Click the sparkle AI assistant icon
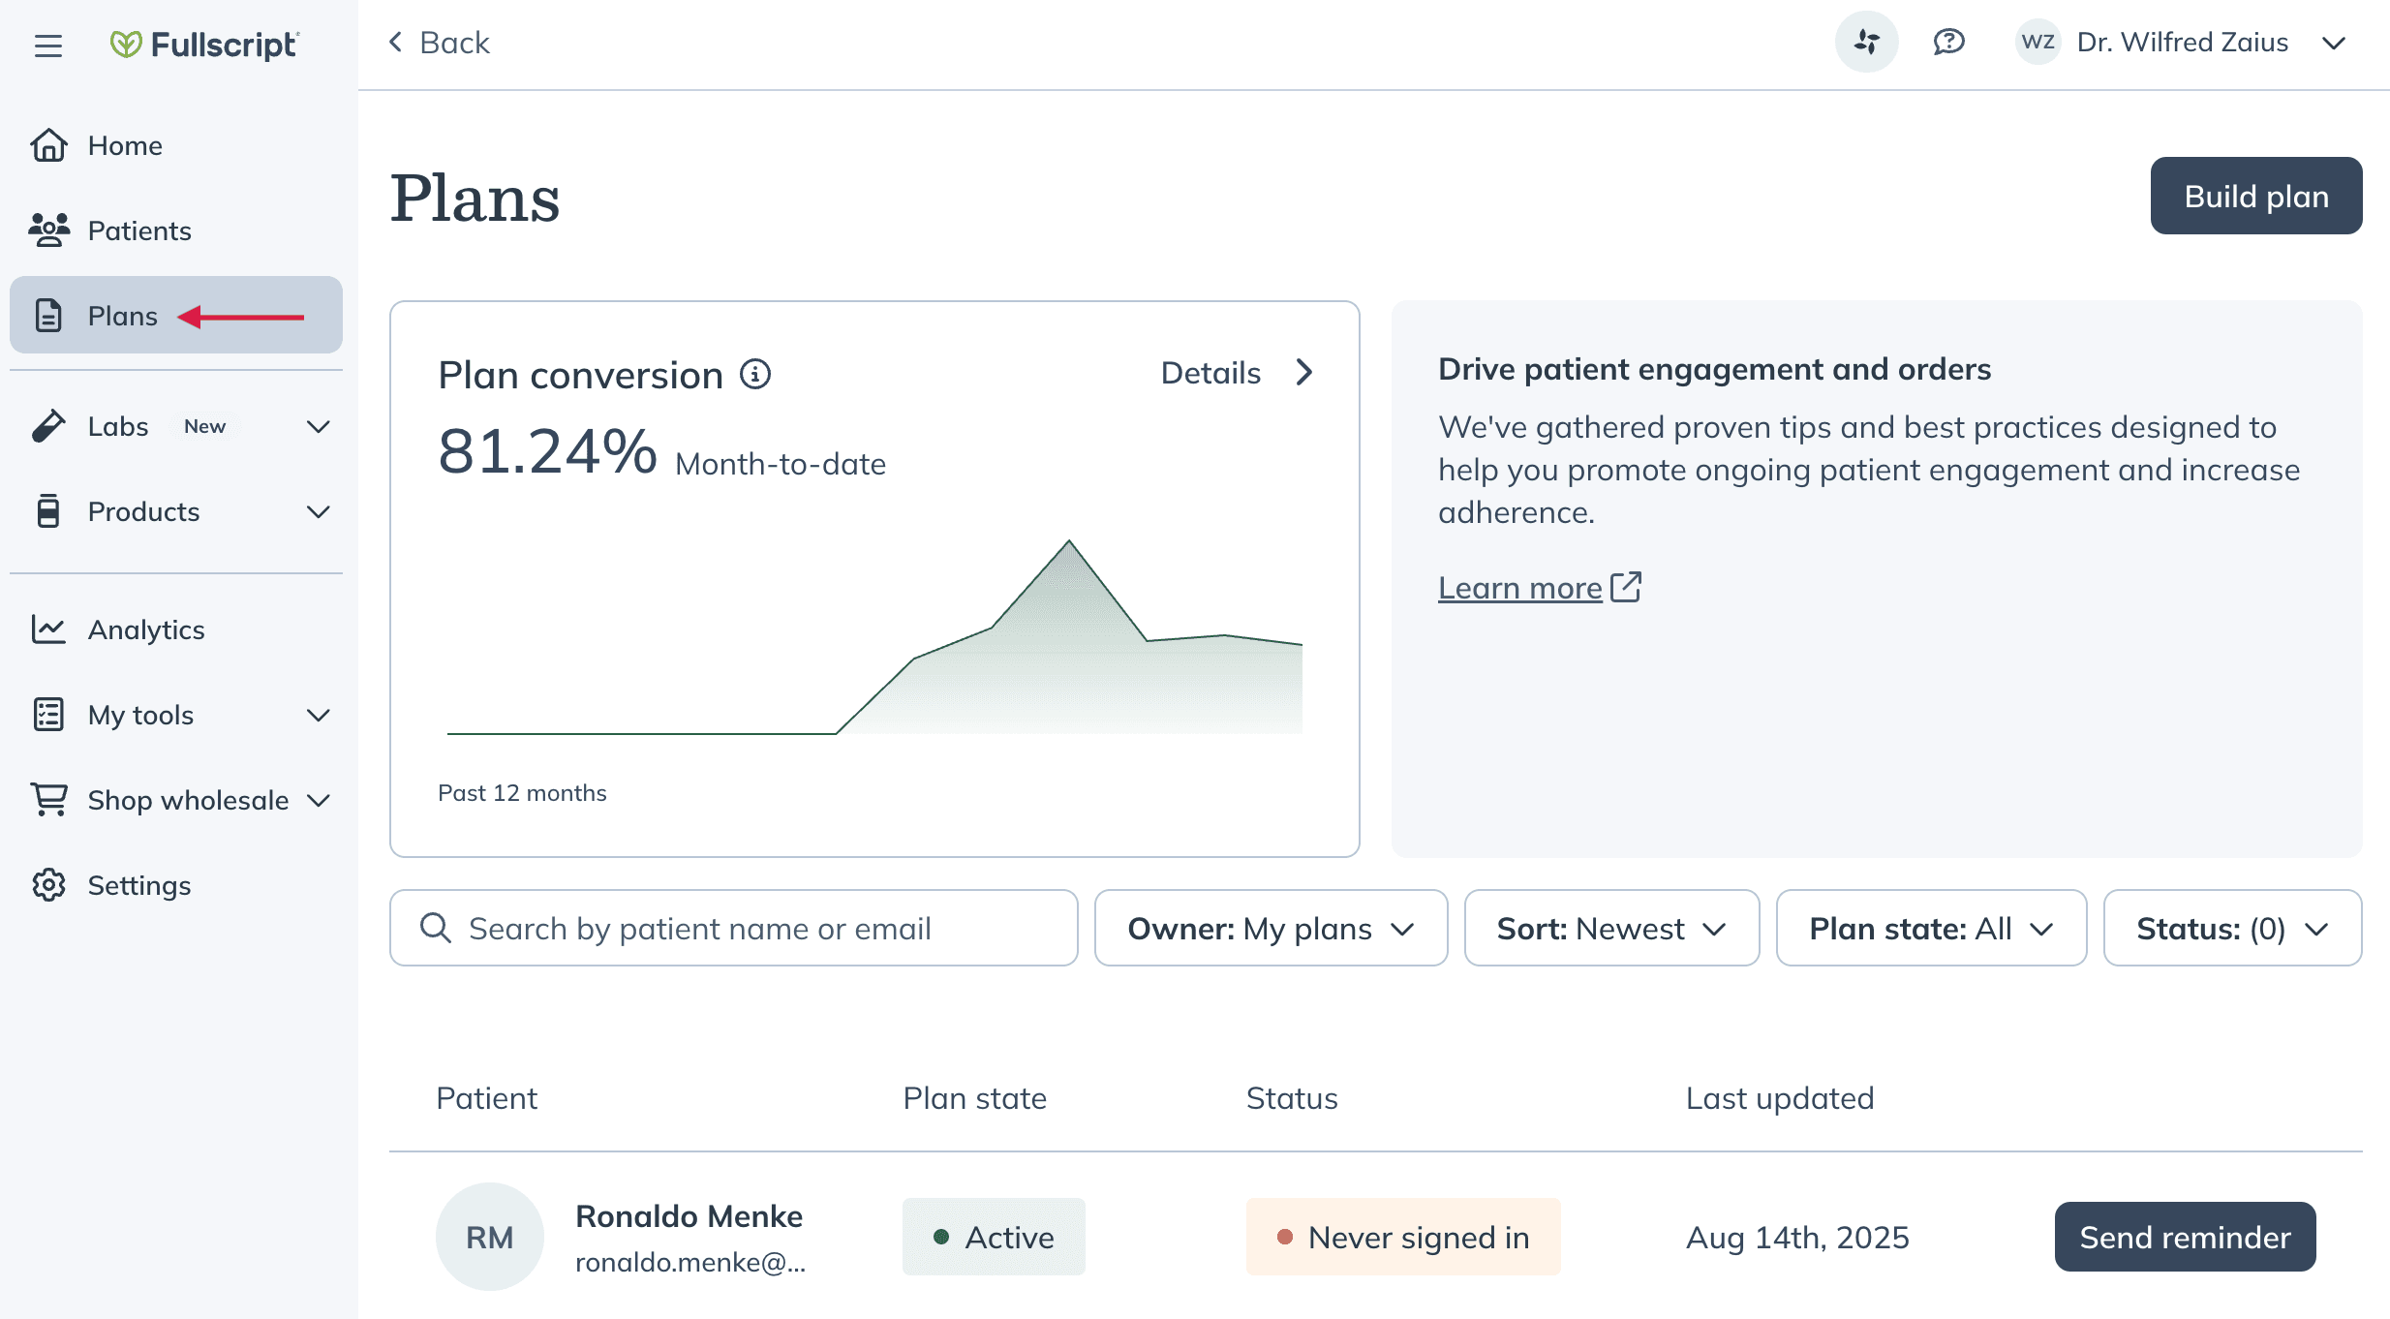 (1866, 42)
